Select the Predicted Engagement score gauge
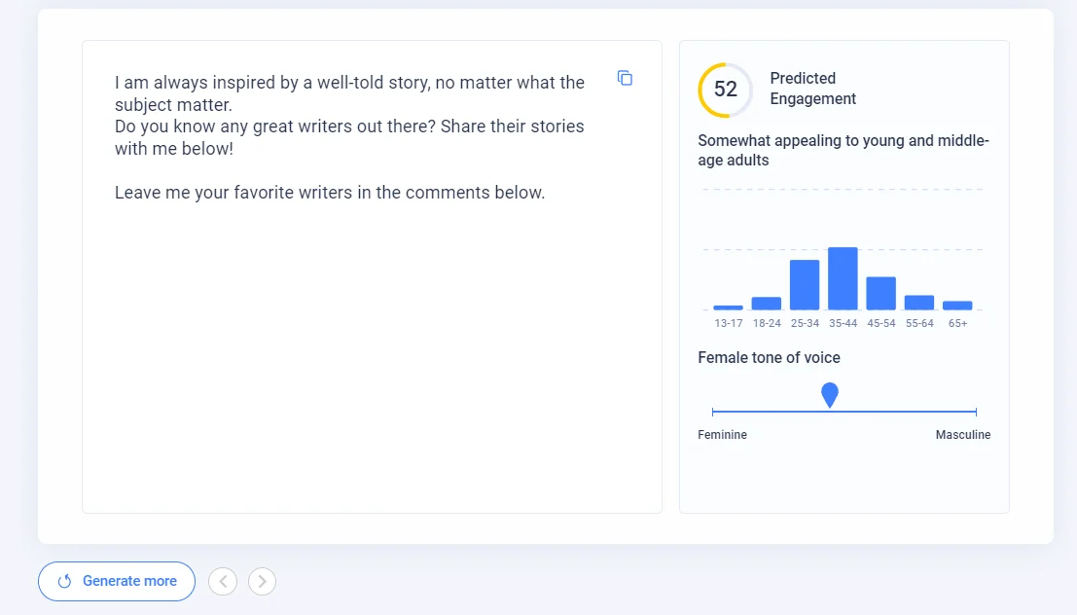Viewport: 1077px width, 615px height. click(724, 90)
